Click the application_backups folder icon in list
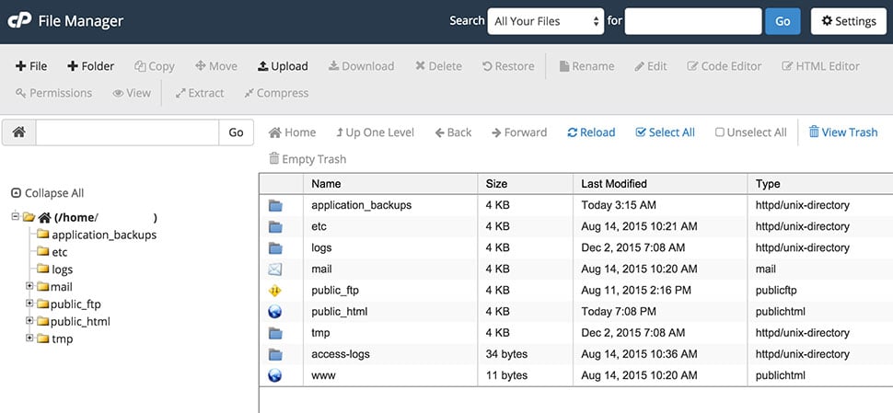This screenshot has width=893, height=413. [275, 205]
